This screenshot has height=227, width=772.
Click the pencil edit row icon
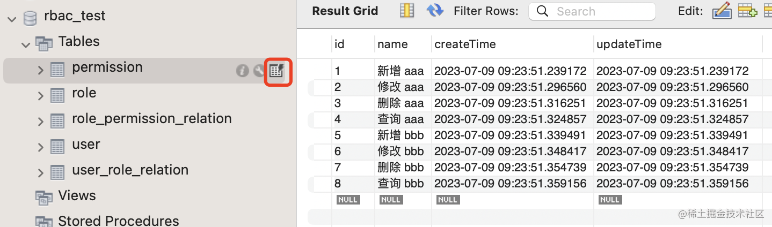point(722,11)
